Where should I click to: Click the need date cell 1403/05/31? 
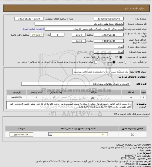17,97
